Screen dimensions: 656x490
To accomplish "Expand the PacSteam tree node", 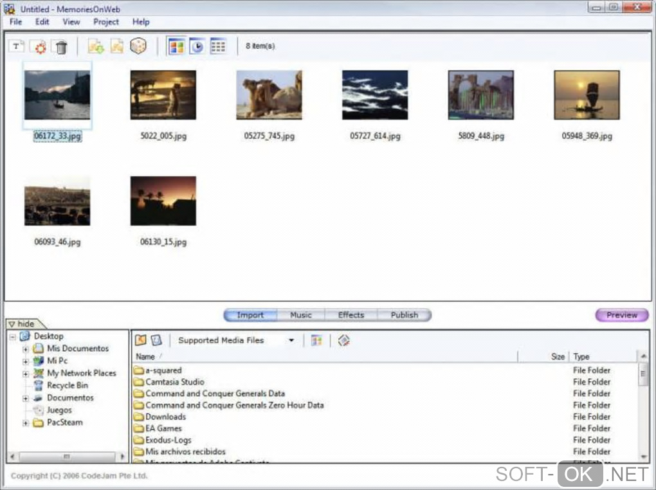I will [26, 422].
